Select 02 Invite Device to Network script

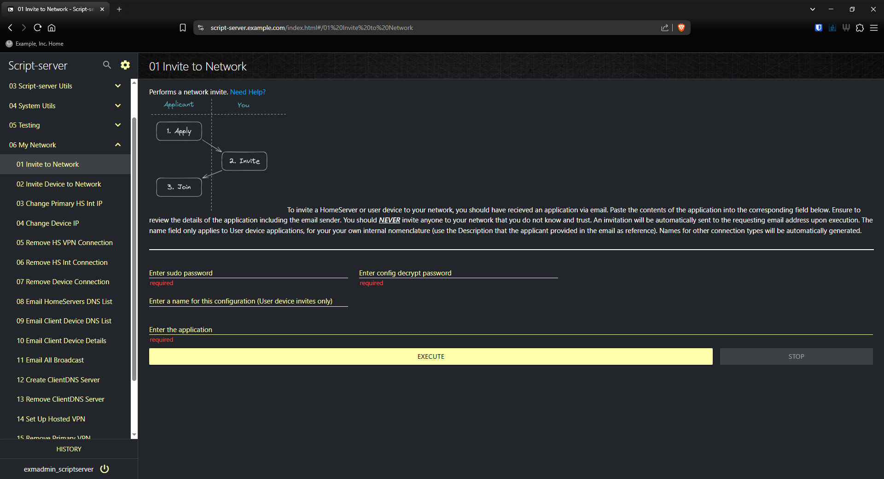[x=58, y=184]
